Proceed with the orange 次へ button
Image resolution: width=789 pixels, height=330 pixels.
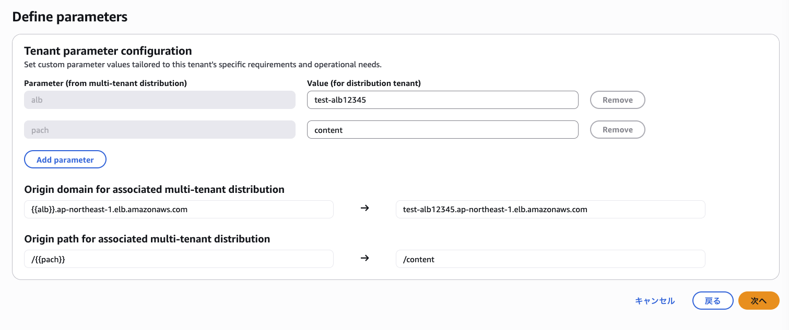pyautogui.click(x=758, y=301)
